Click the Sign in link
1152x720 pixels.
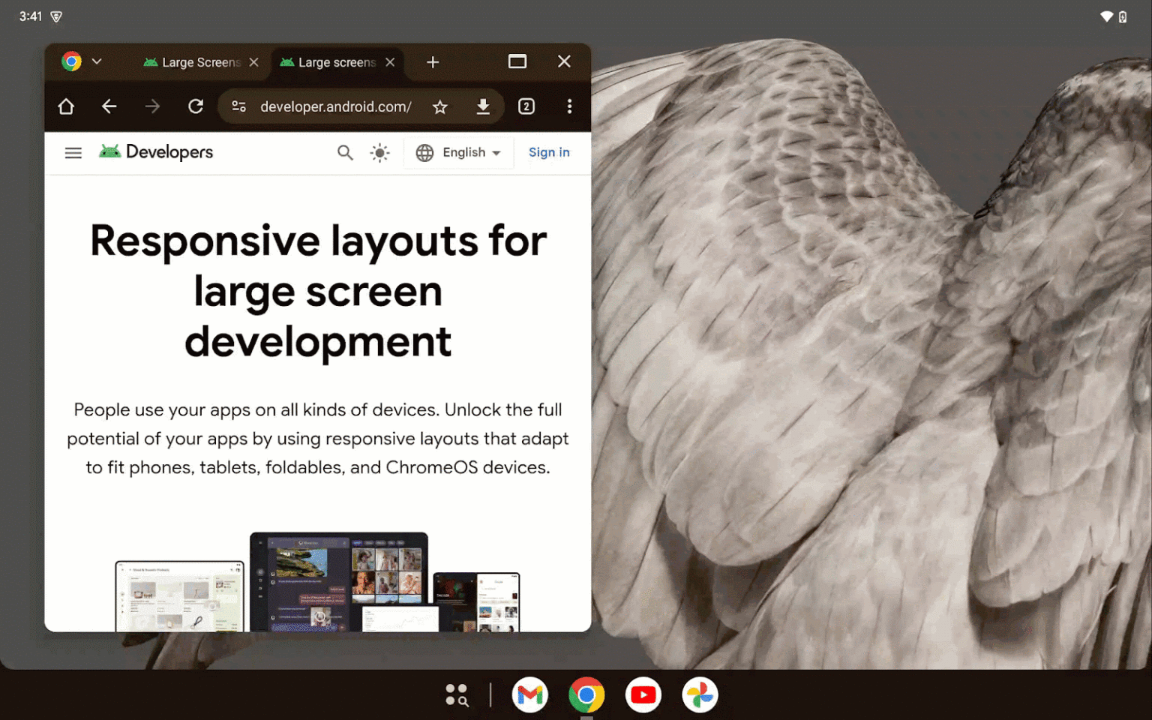click(x=549, y=152)
